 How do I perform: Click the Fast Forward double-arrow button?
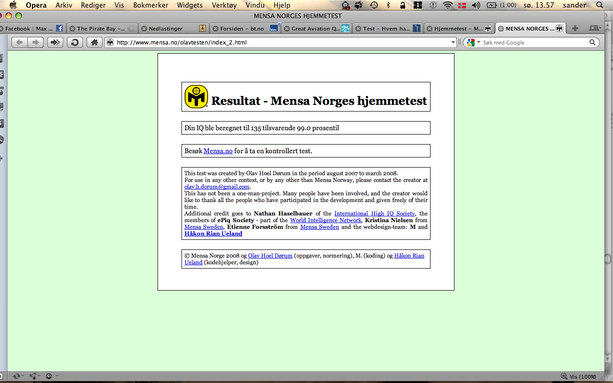tap(56, 42)
